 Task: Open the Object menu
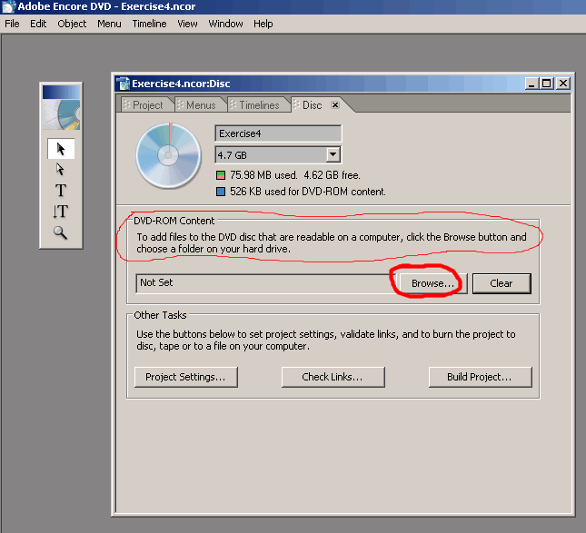point(72,24)
